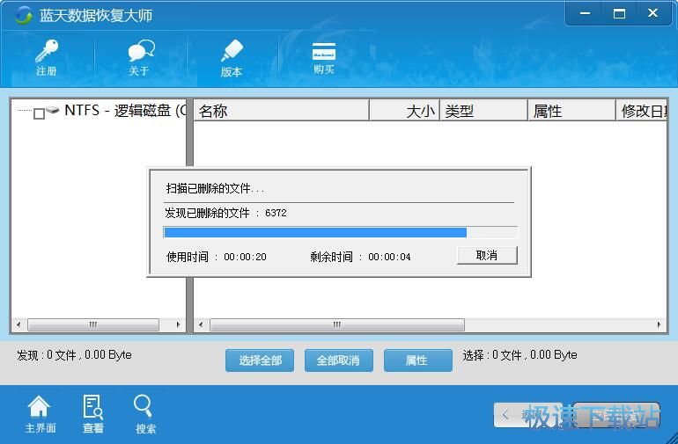Open the 注册 register key icon
The width and height of the screenshot is (678, 444).
pos(47,57)
